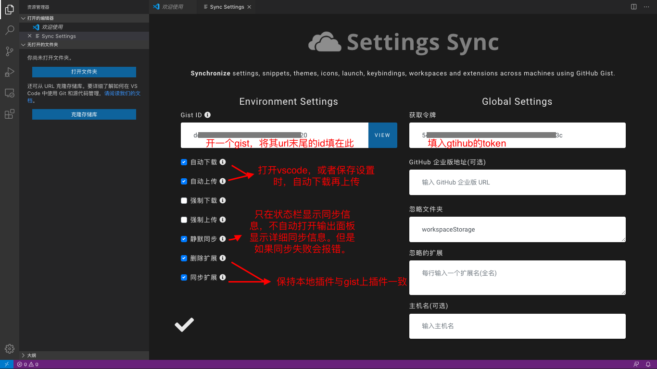This screenshot has width=657, height=369.
Task: Select the Sync Settings tab
Action: point(227,7)
